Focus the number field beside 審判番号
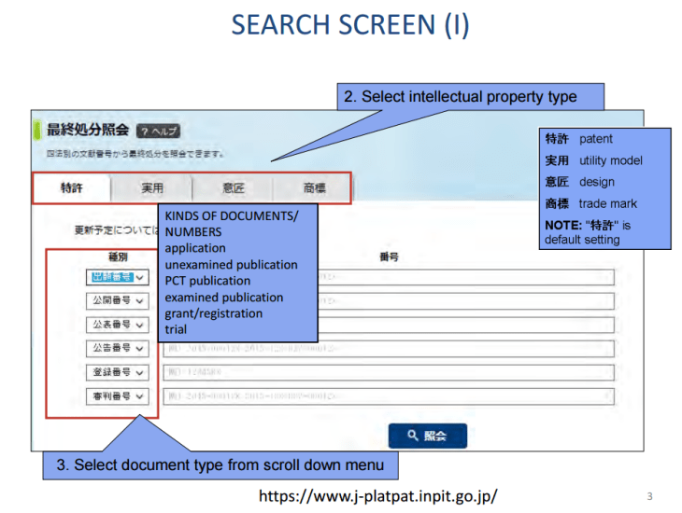The width and height of the screenshot is (682, 513). tap(389, 396)
